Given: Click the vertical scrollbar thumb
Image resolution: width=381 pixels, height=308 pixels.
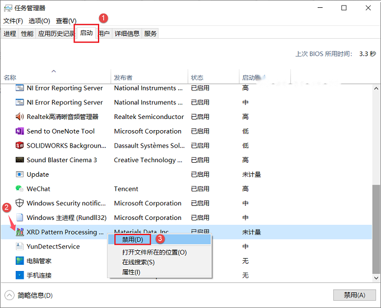Looking at the screenshot, I should (x=376, y=229).
